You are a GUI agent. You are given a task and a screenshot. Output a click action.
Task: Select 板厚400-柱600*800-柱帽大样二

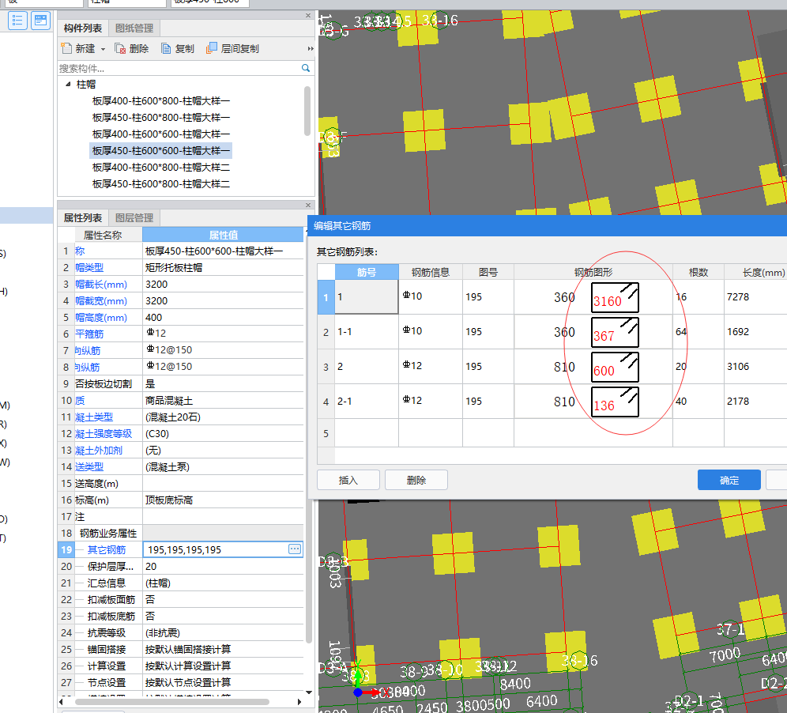160,168
